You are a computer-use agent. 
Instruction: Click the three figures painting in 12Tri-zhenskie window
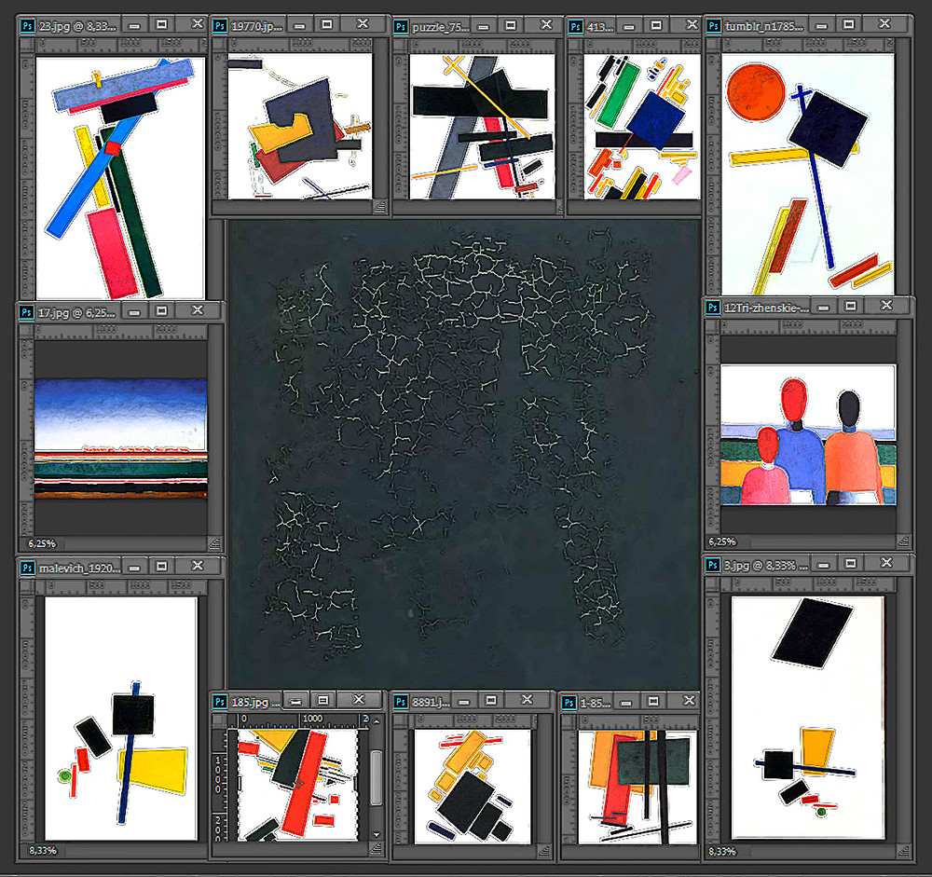point(808,434)
